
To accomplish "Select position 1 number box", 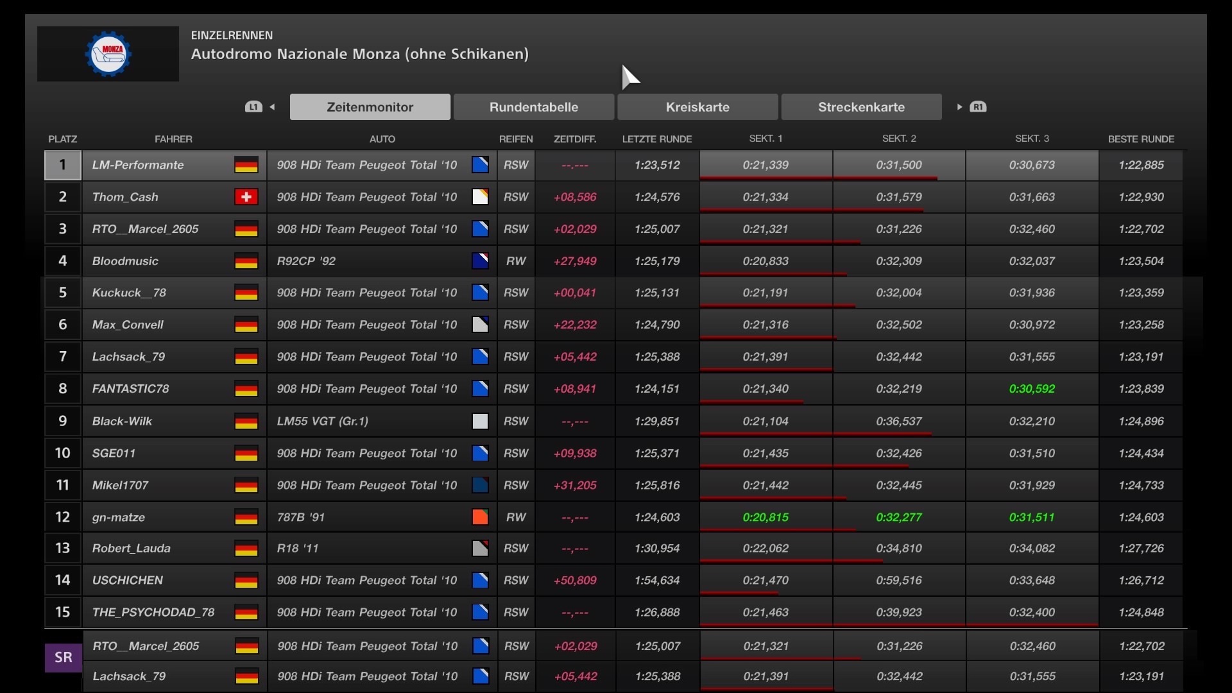I will (62, 165).
